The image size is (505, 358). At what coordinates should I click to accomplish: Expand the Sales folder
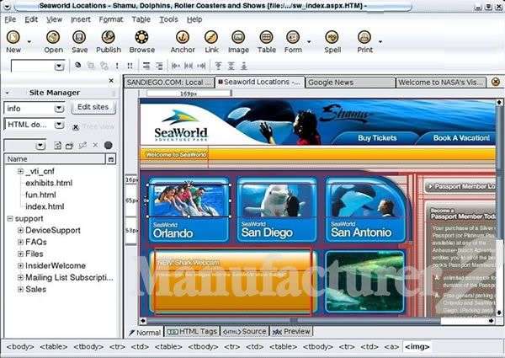pyautogui.click(x=20, y=289)
